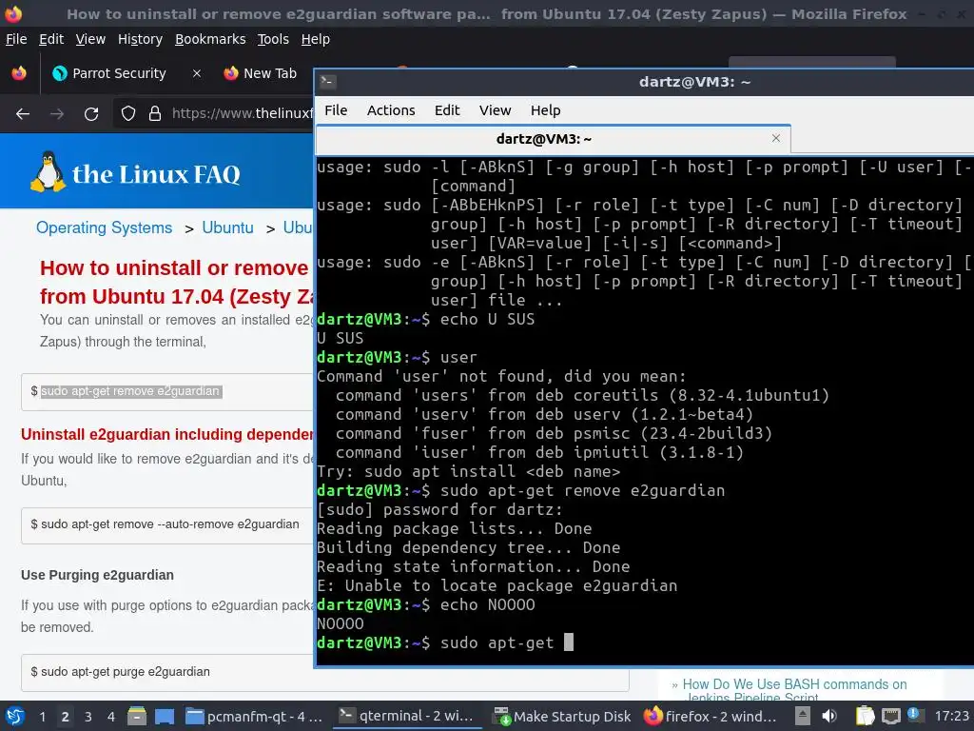Launch file manager from taskbar quick-launch icon
The height and width of the screenshot is (731, 974).
137,716
